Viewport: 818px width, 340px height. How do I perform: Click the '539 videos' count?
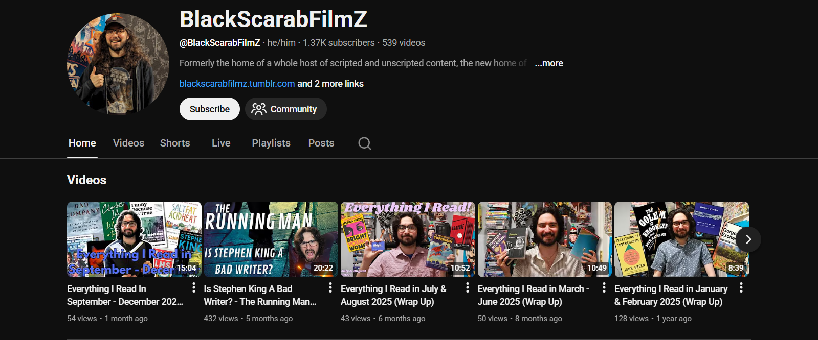(404, 43)
